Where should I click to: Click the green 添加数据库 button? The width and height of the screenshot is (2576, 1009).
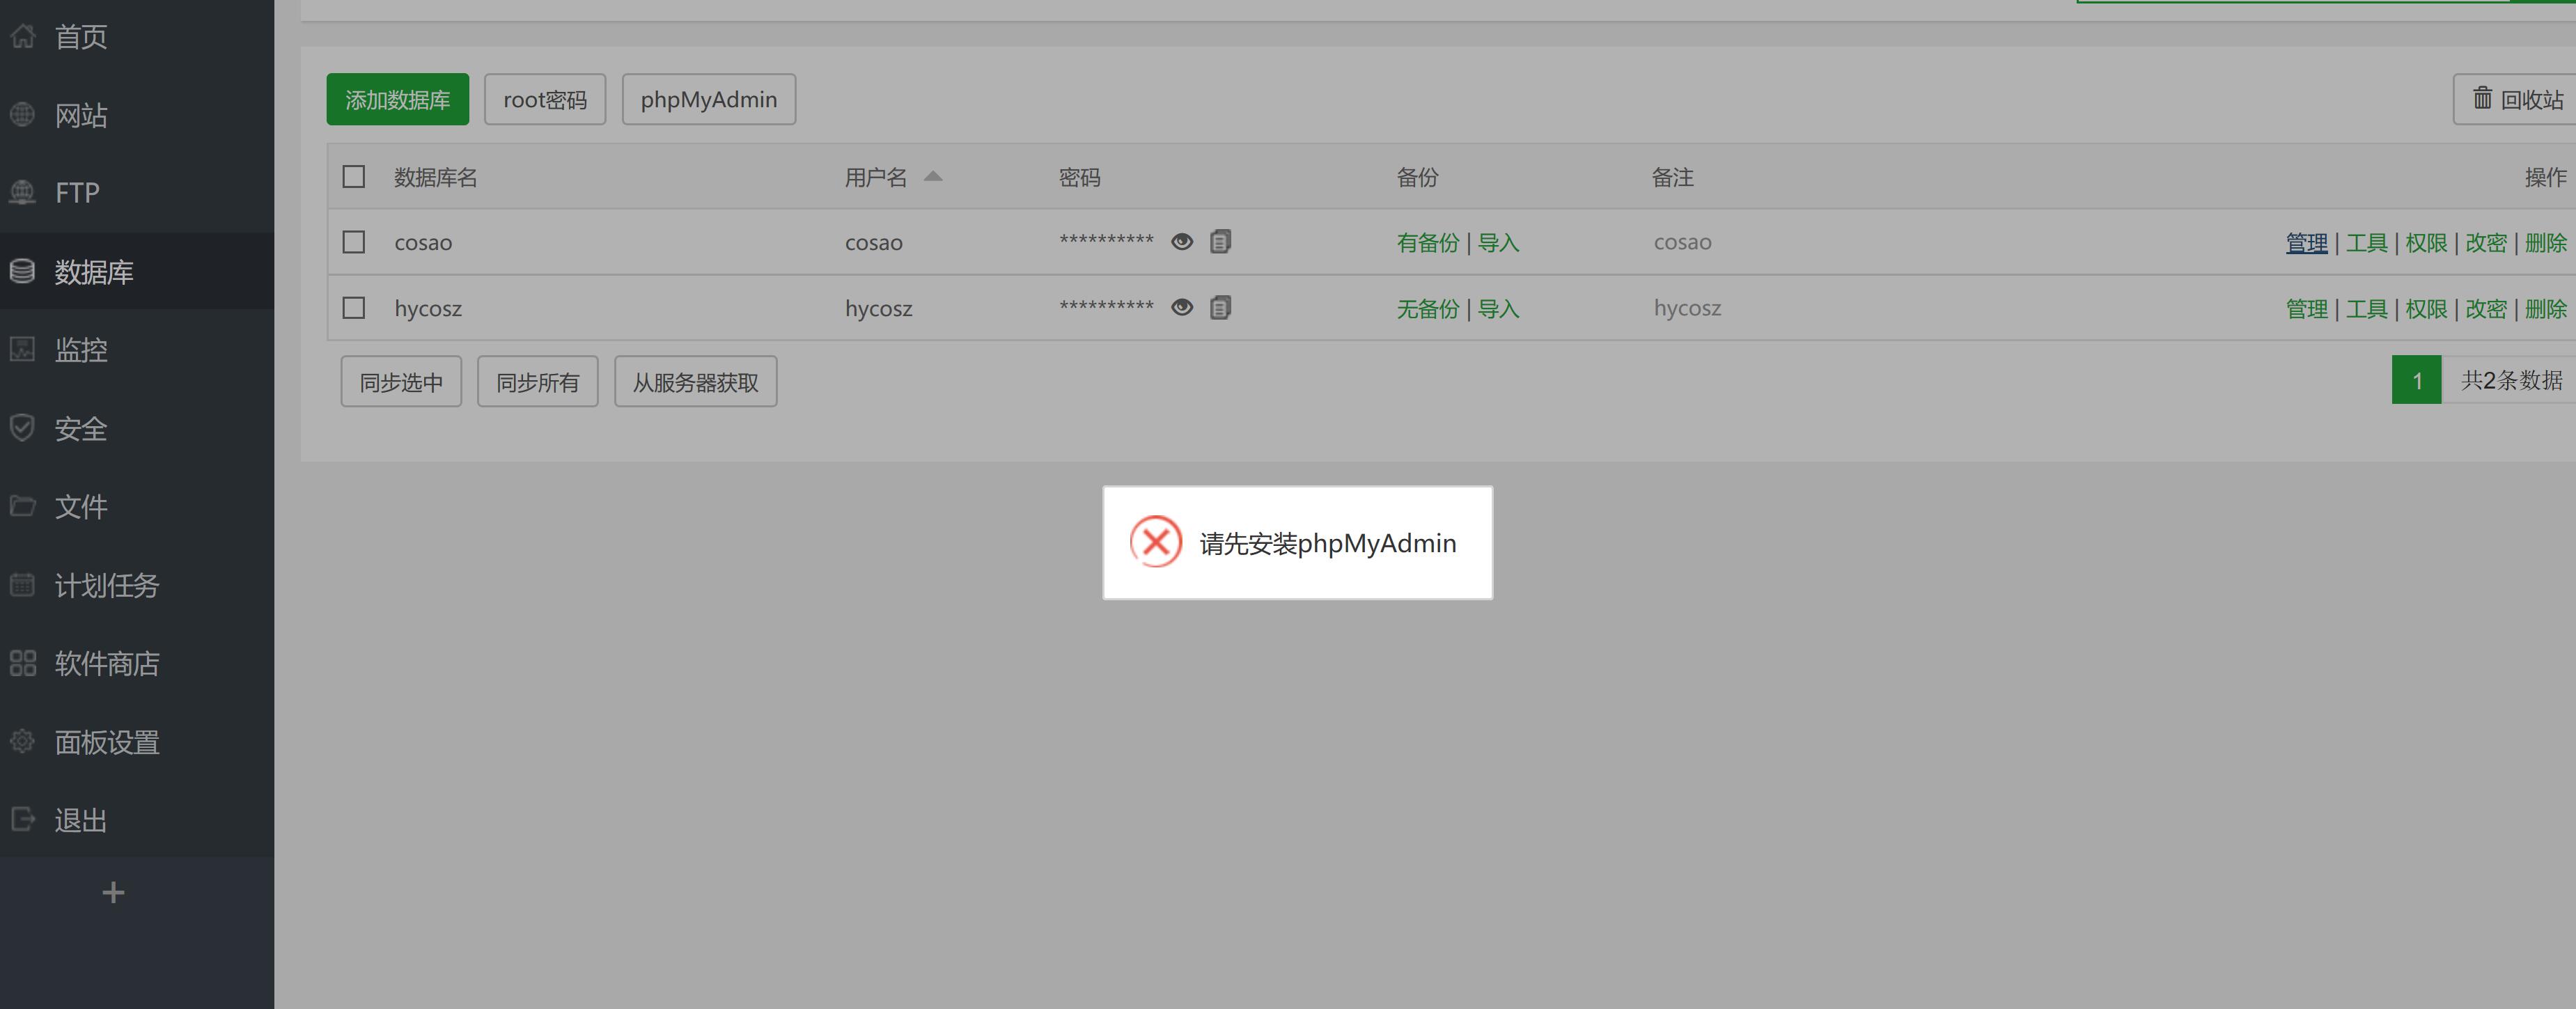click(x=397, y=99)
